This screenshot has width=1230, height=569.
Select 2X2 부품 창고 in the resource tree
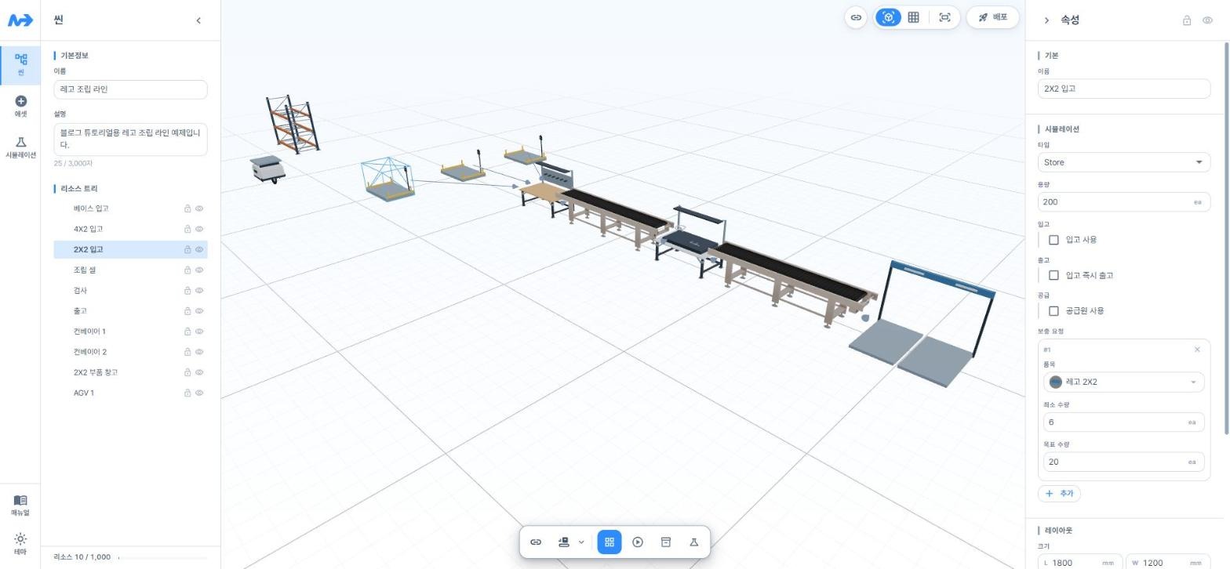pyautogui.click(x=130, y=372)
